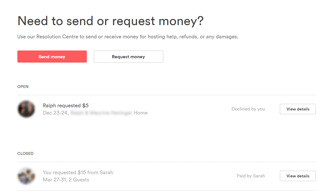Click the blurred listing name before 'Home'

click(101, 113)
